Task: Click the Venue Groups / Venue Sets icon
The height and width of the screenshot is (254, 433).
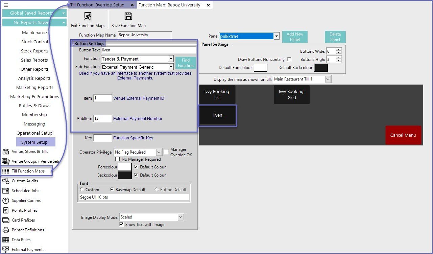Action: [6, 161]
